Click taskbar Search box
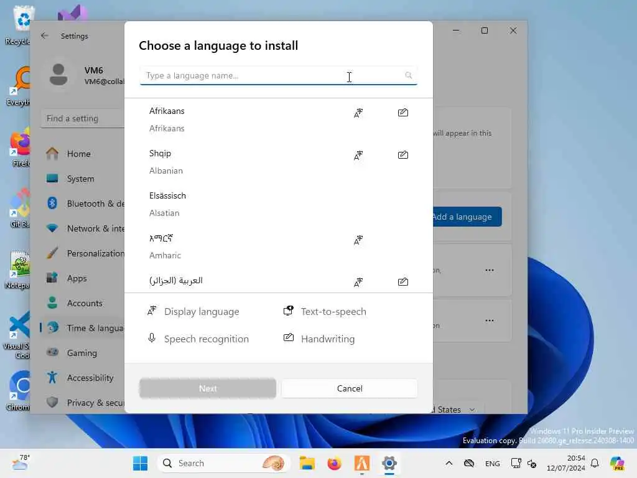This screenshot has width=637, height=478. click(x=223, y=463)
